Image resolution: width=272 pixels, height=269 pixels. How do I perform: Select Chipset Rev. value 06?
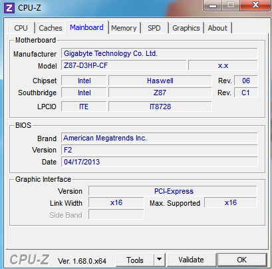tap(246, 81)
